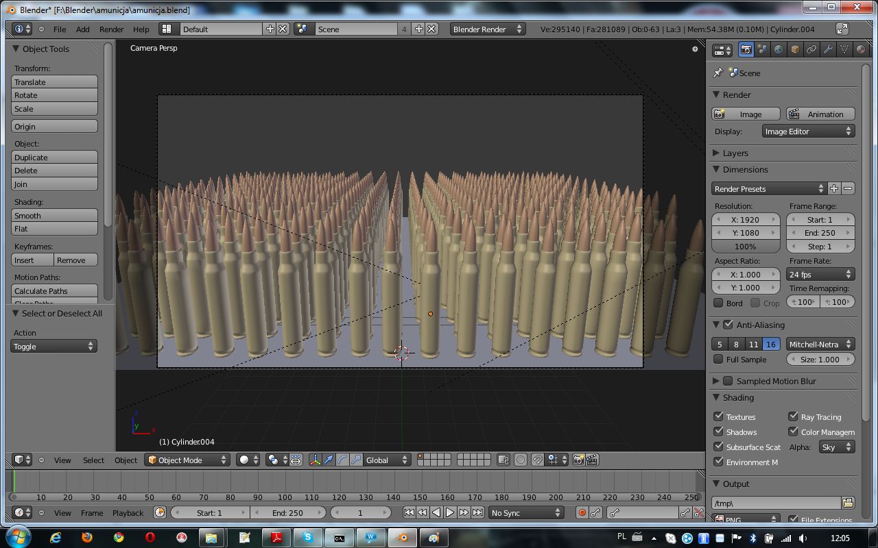Open the Blender Render engine dropdown

487,29
